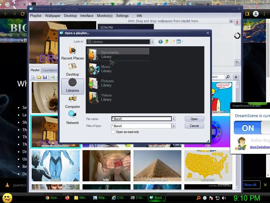Dismiss the drag and drop hint X
This screenshot has width=270, height=203.
coord(231,21)
